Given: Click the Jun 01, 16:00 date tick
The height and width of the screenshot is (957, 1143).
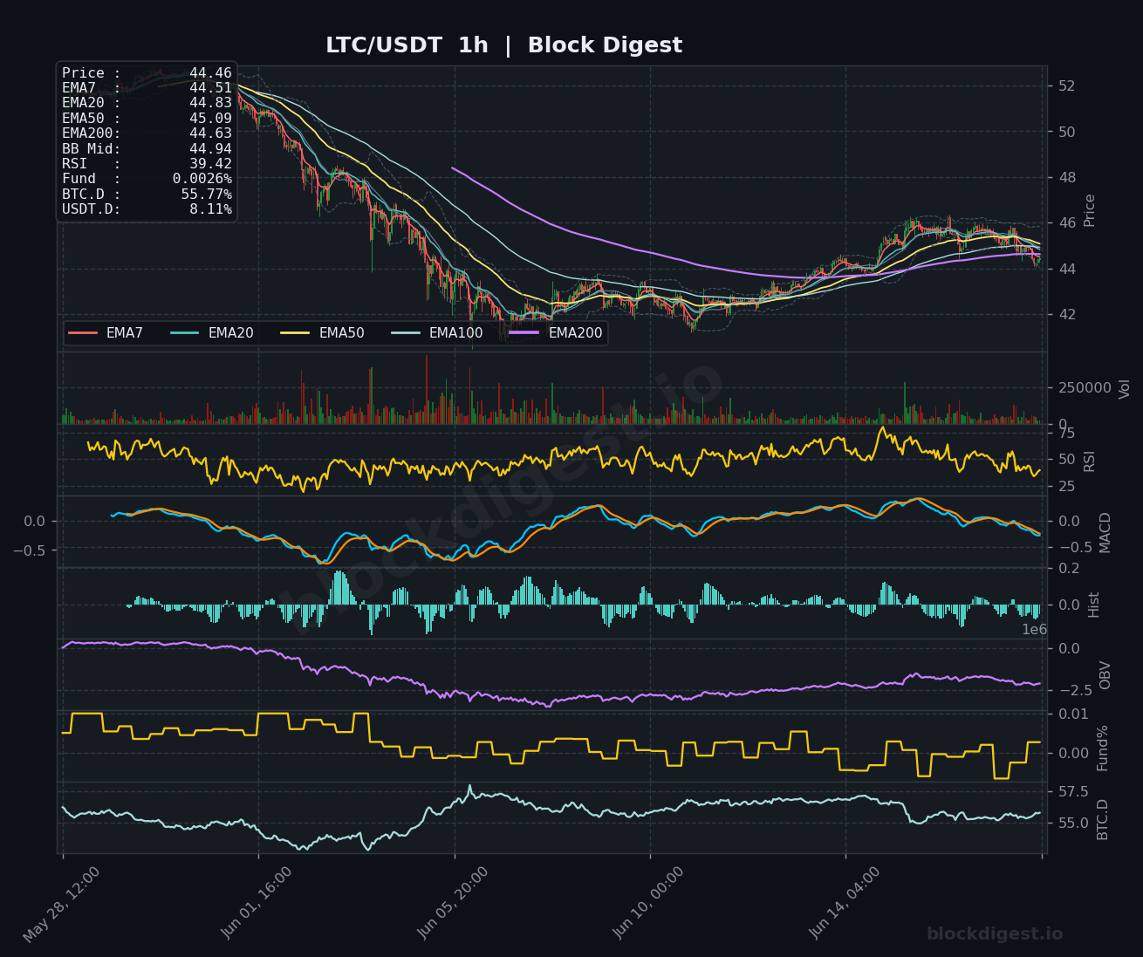Looking at the screenshot, I should click(x=257, y=904).
